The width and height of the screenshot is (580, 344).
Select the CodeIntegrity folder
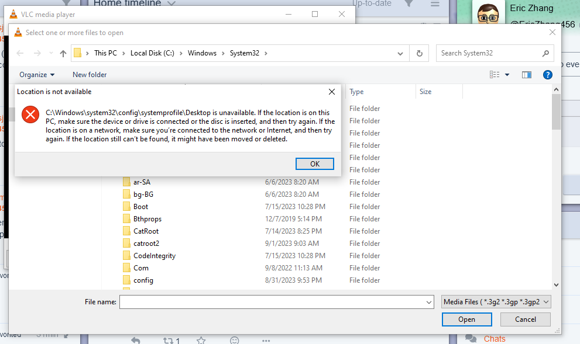[154, 256]
